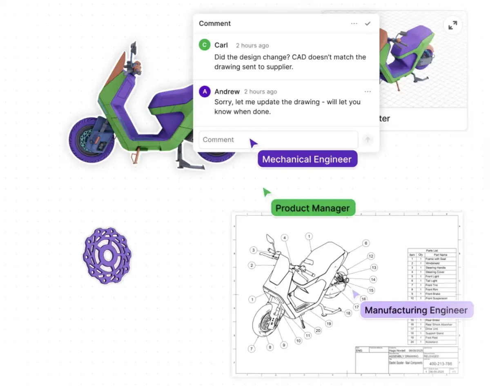Expand the scooter preview card to fullscreen

tap(452, 25)
